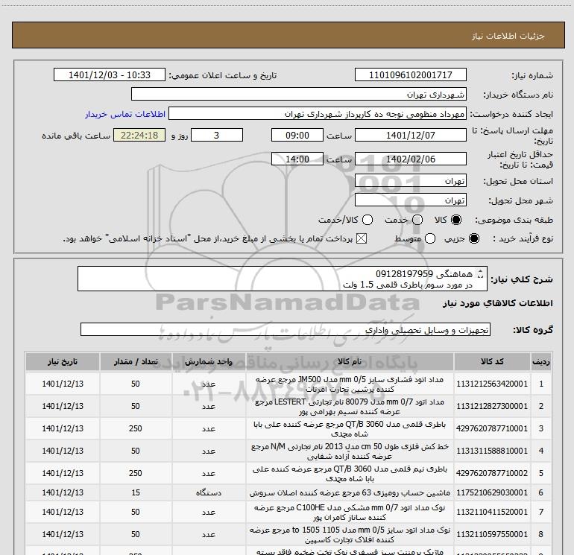Toggle the Islamic treasury payment checkbox
574x555 pixels.
click(x=362, y=238)
